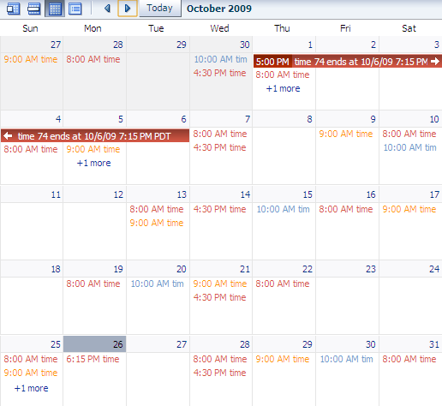442x406 pixels.
Task: Select date number 23 in the calendar
Action: (371, 269)
